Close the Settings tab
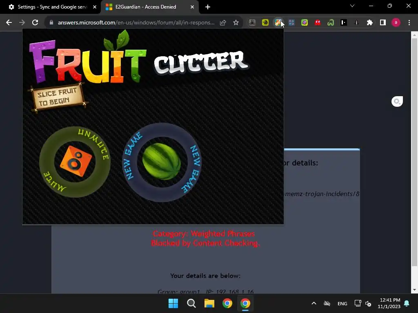This screenshot has height=313, width=418. click(95, 7)
